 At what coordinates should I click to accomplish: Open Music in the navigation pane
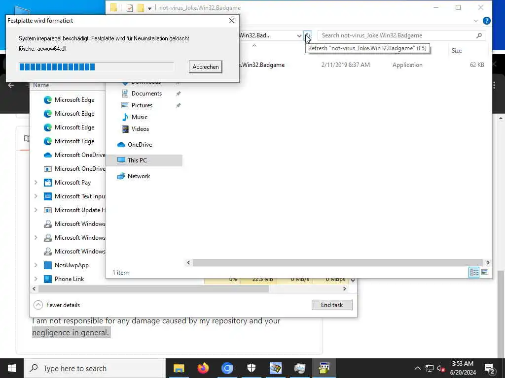[139, 117]
